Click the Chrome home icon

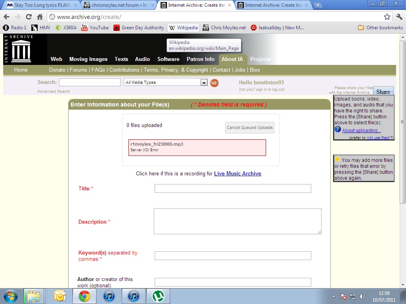[x=40, y=17]
